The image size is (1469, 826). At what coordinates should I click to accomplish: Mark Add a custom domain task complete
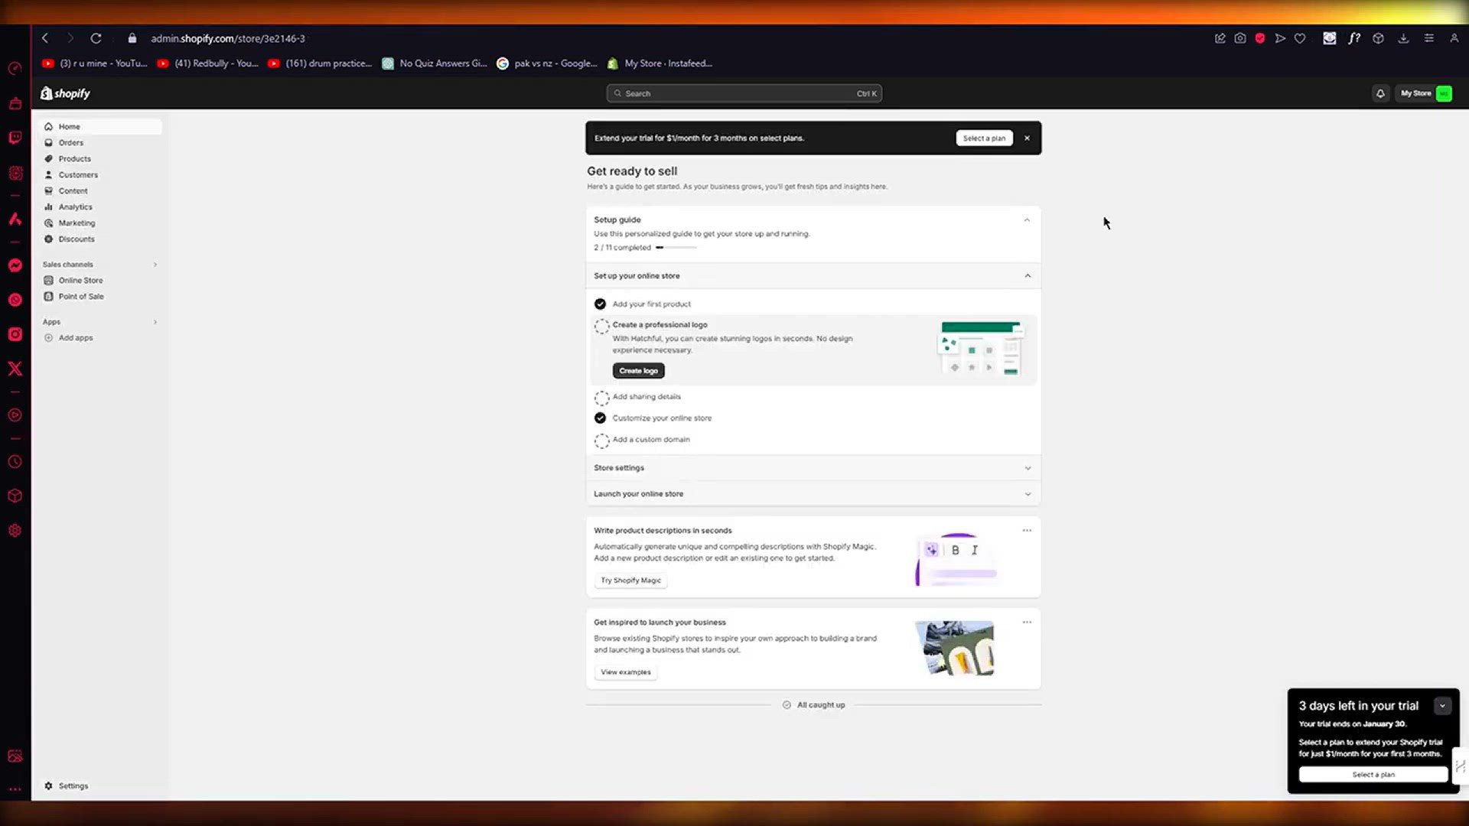click(x=602, y=441)
